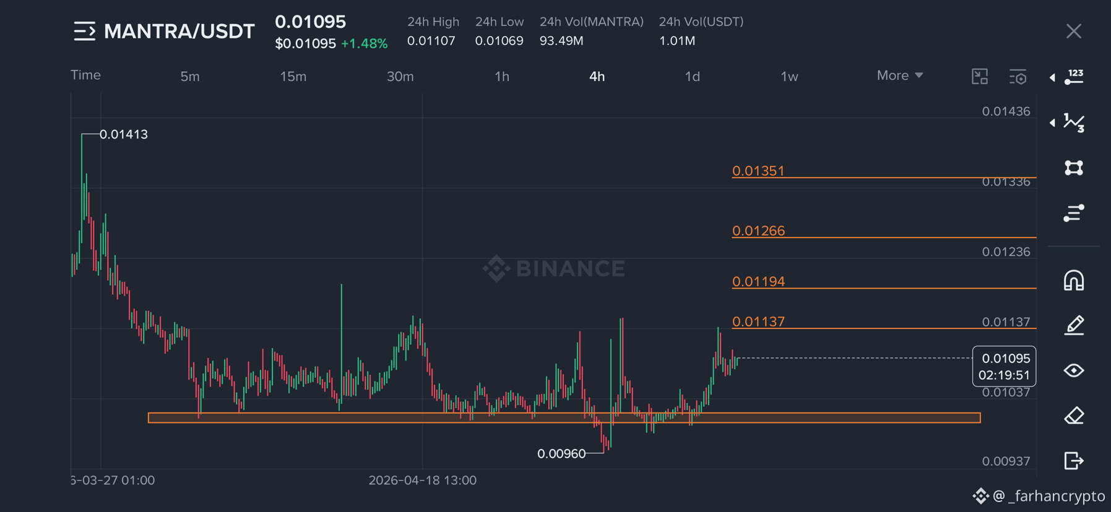Switch to the 1w timeframe
This screenshot has width=1111, height=512.
[x=789, y=77]
